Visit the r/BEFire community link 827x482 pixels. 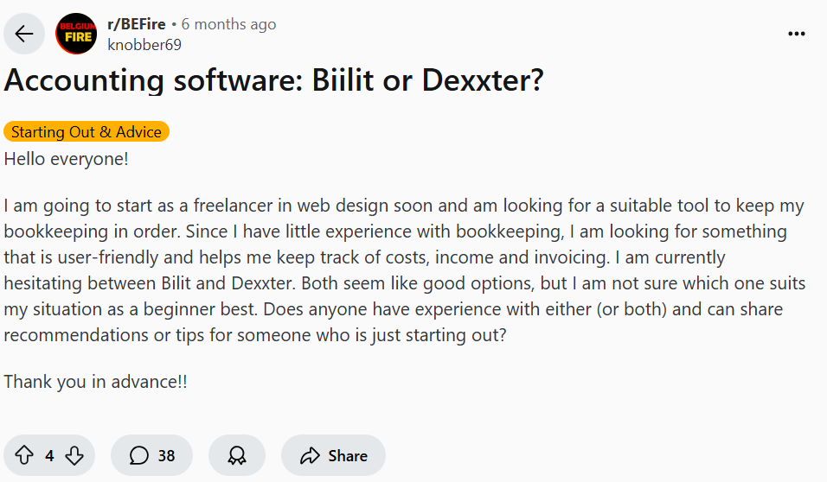[136, 24]
